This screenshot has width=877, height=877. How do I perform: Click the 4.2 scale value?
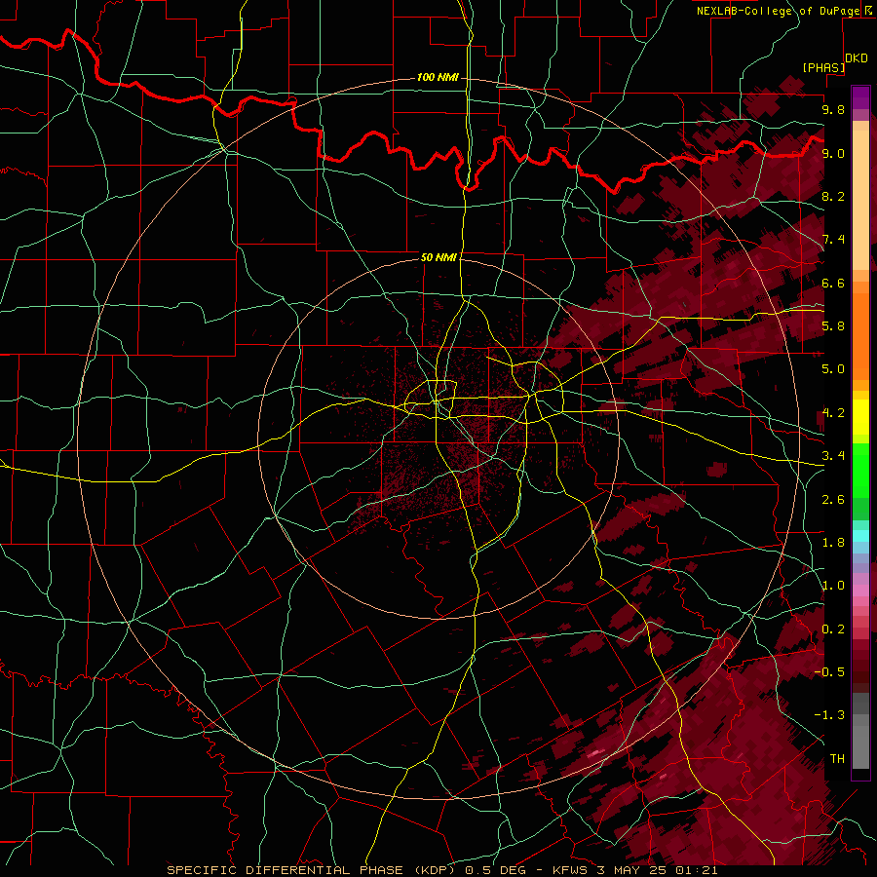(833, 412)
